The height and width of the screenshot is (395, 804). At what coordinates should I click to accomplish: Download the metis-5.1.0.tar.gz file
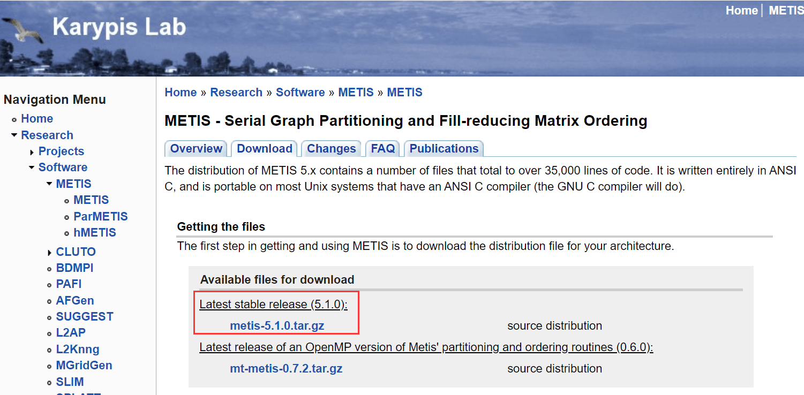[x=276, y=325]
